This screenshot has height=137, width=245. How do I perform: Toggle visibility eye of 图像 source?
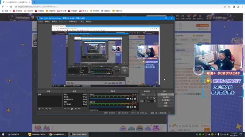pyautogui.click(x=84, y=102)
